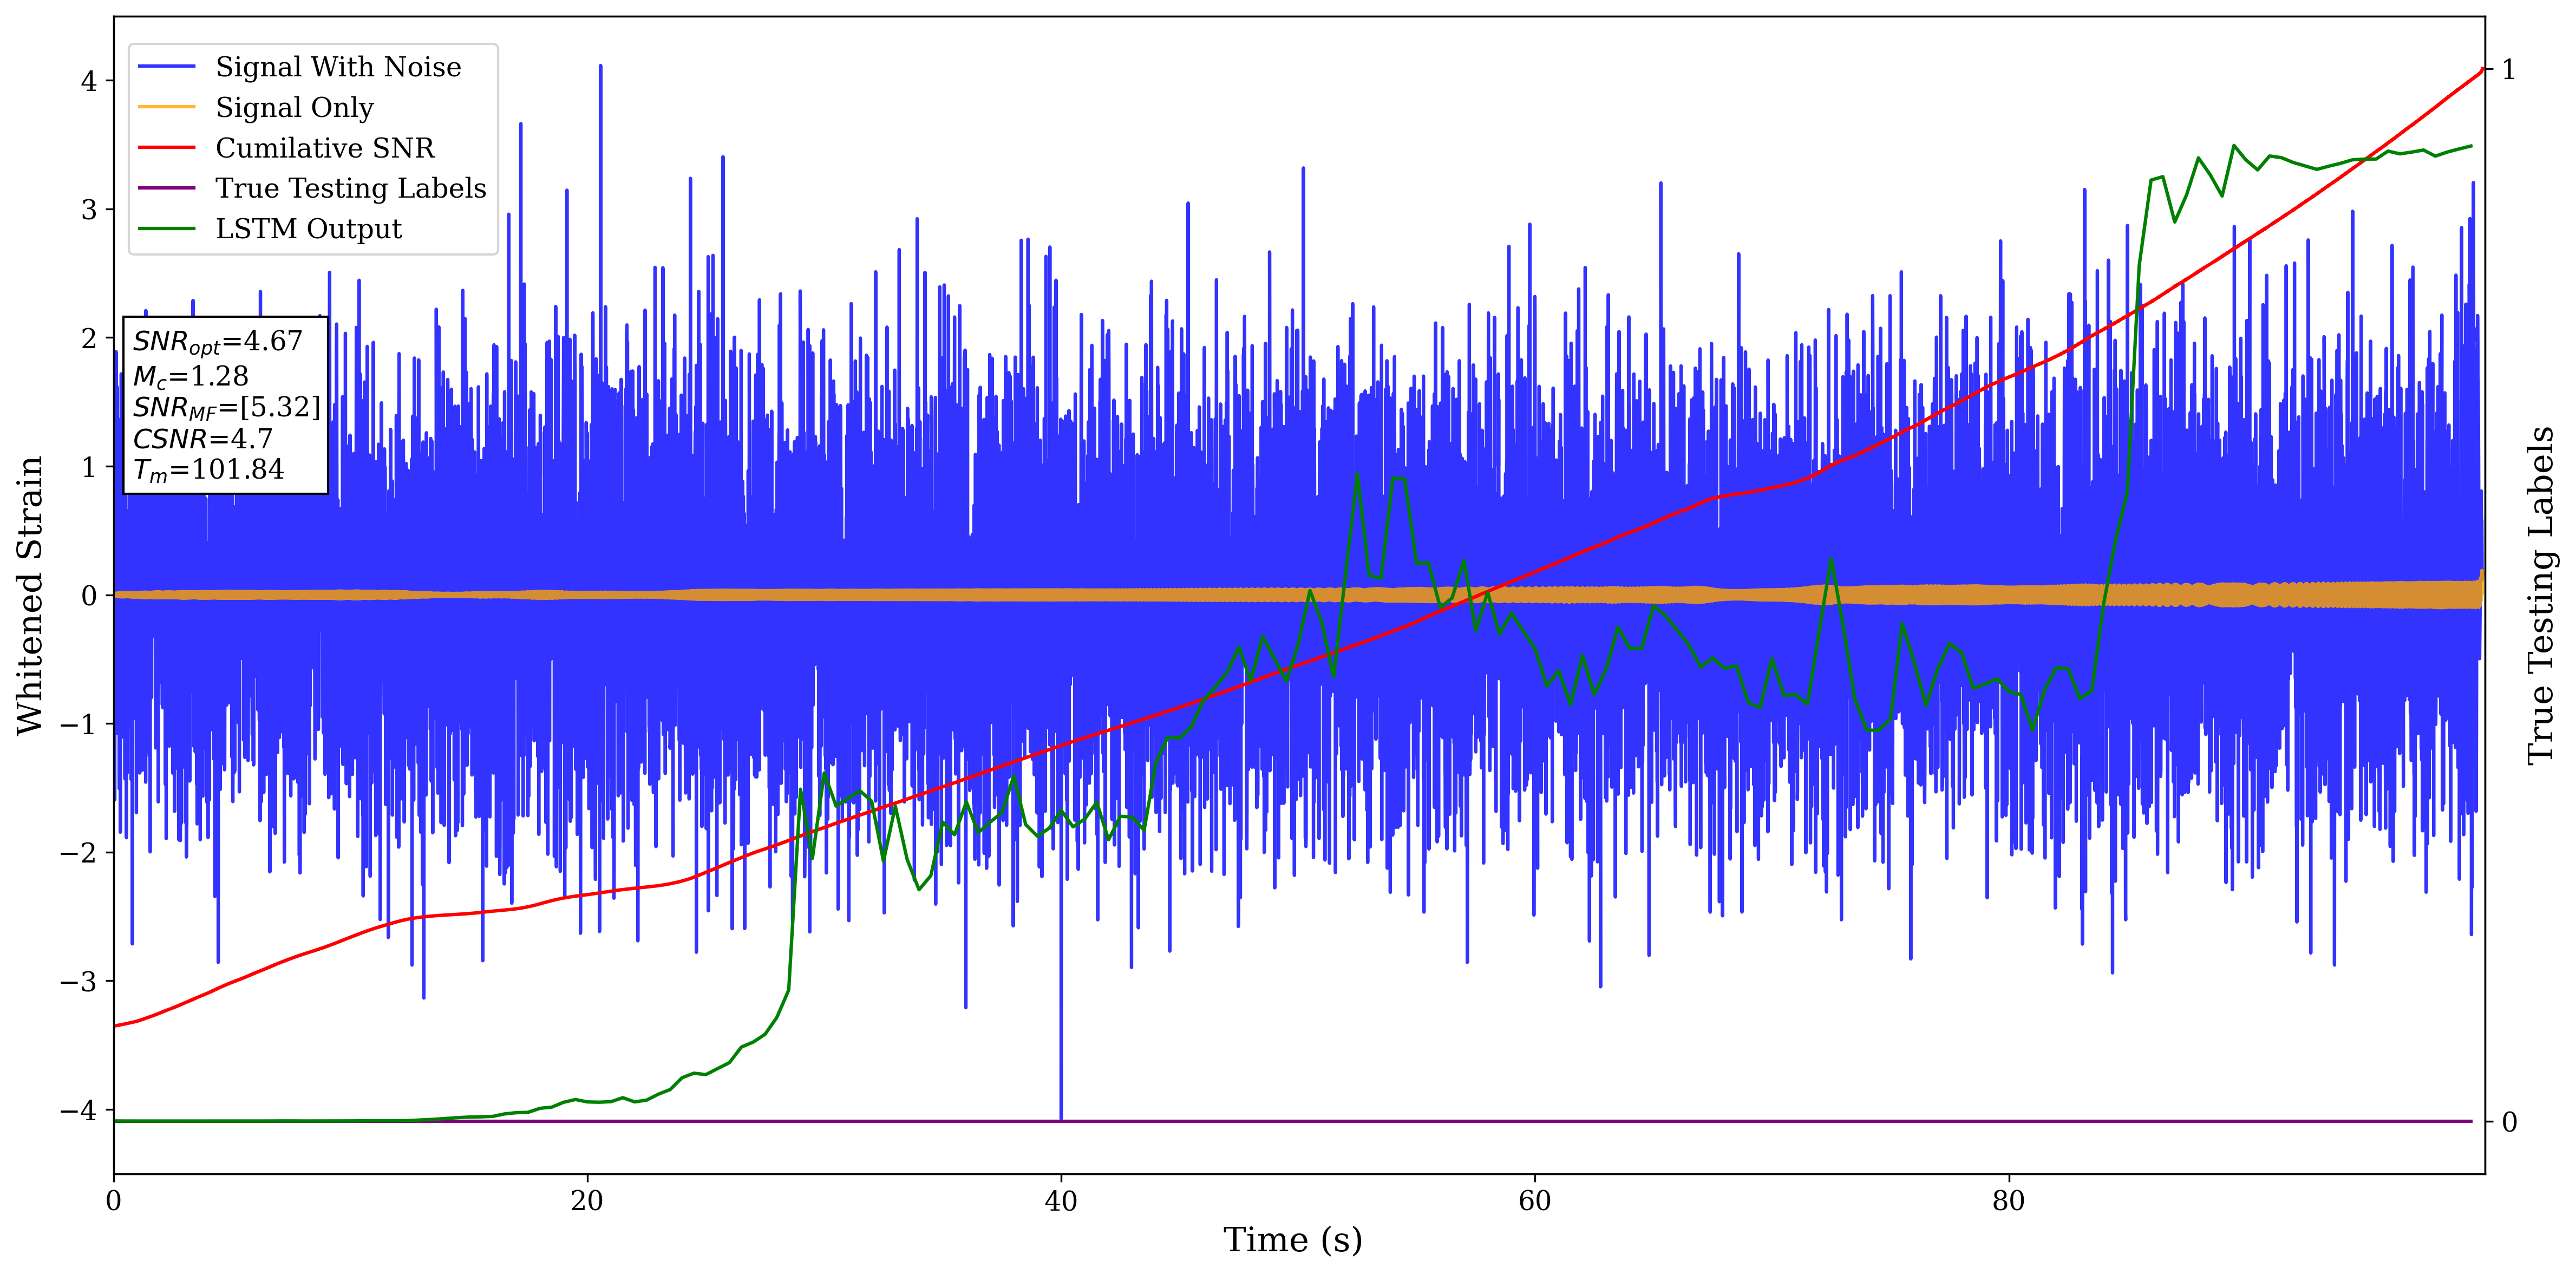Screen dimensions: 2576x1274
Task: Click the CSNR=4.7 annotation text
Action: point(202,439)
